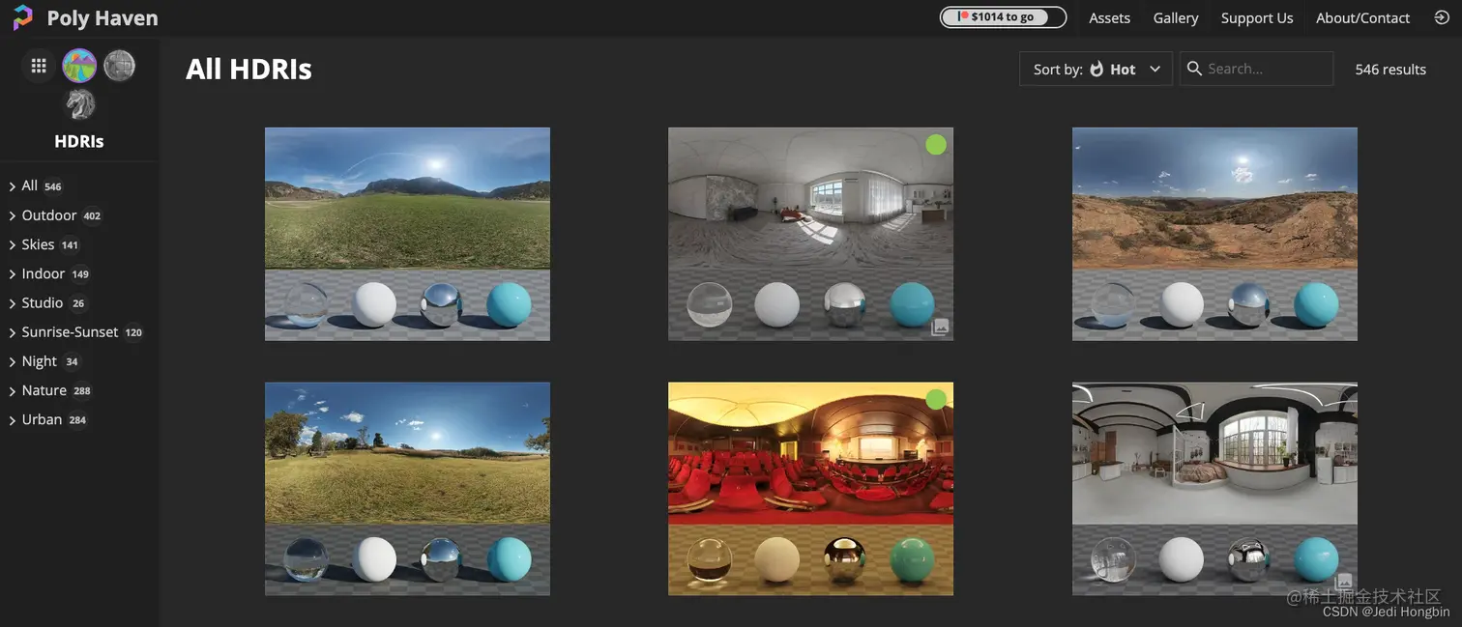The height and width of the screenshot is (627, 1462).
Task: Click the $1014 to go funding progress pill
Action: click(1003, 15)
